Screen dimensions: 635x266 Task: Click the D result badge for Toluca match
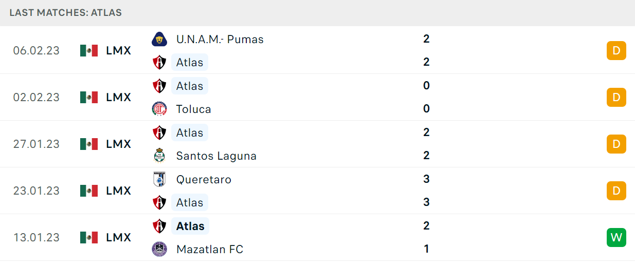pos(616,97)
